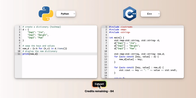Click the C++ logo icon
Screen dimensions: 196x98
(130, 14)
